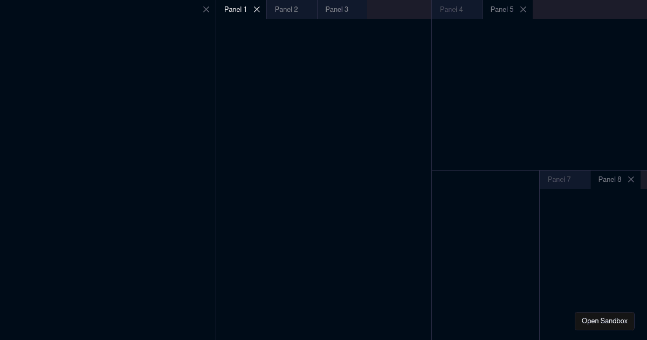
Task: Switch to the Panel 7 tab
Action: tap(559, 179)
